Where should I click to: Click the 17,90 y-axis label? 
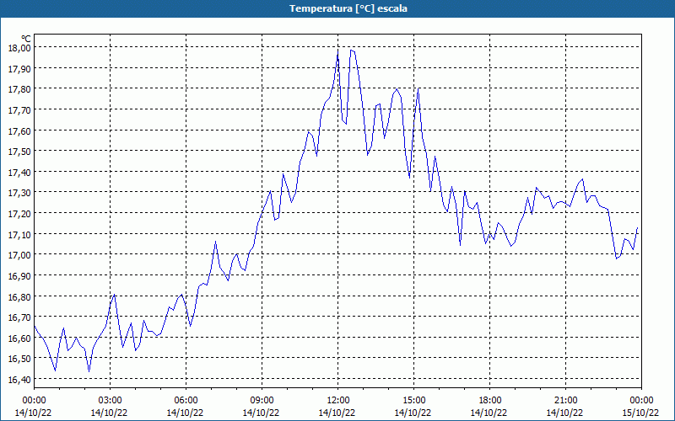coord(19,68)
